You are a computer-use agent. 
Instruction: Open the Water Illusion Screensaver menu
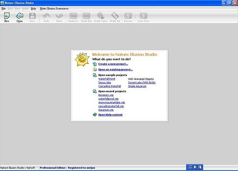click(54, 9)
